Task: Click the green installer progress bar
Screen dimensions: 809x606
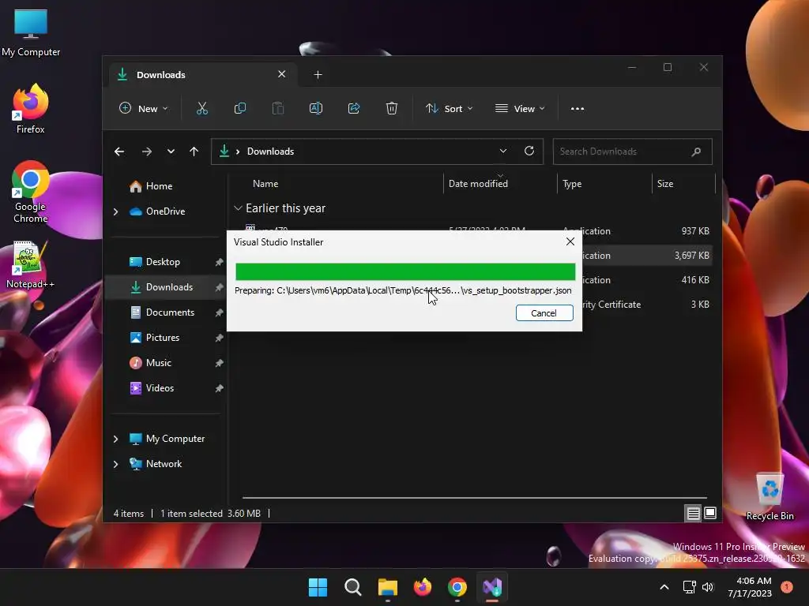Action: point(405,271)
